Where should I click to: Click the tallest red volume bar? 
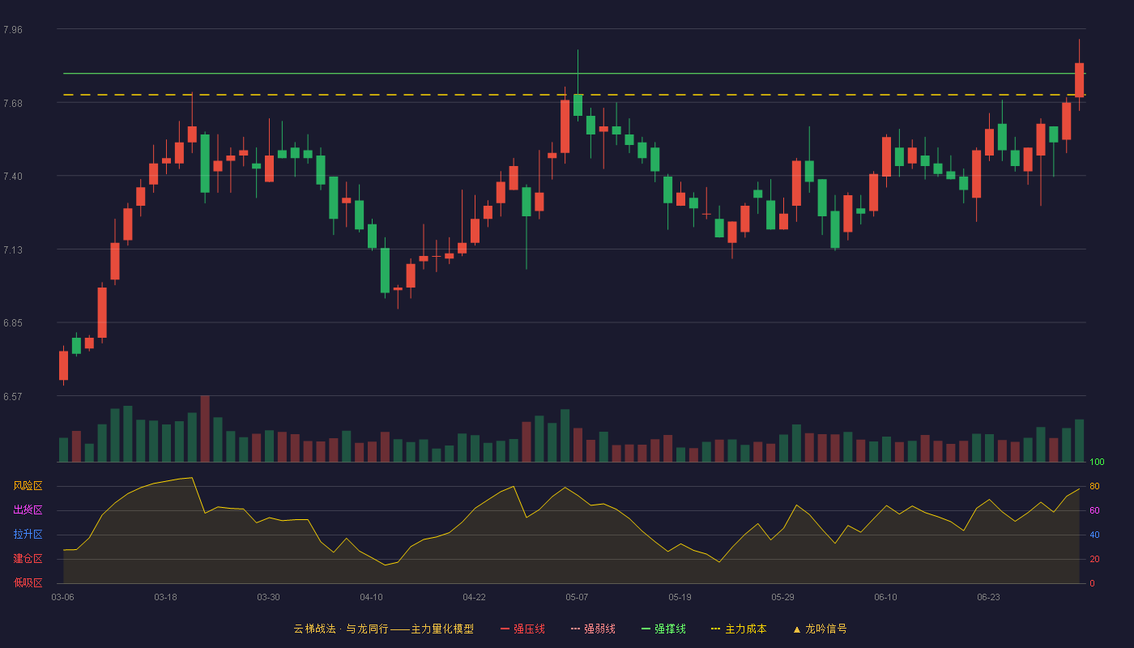205,428
